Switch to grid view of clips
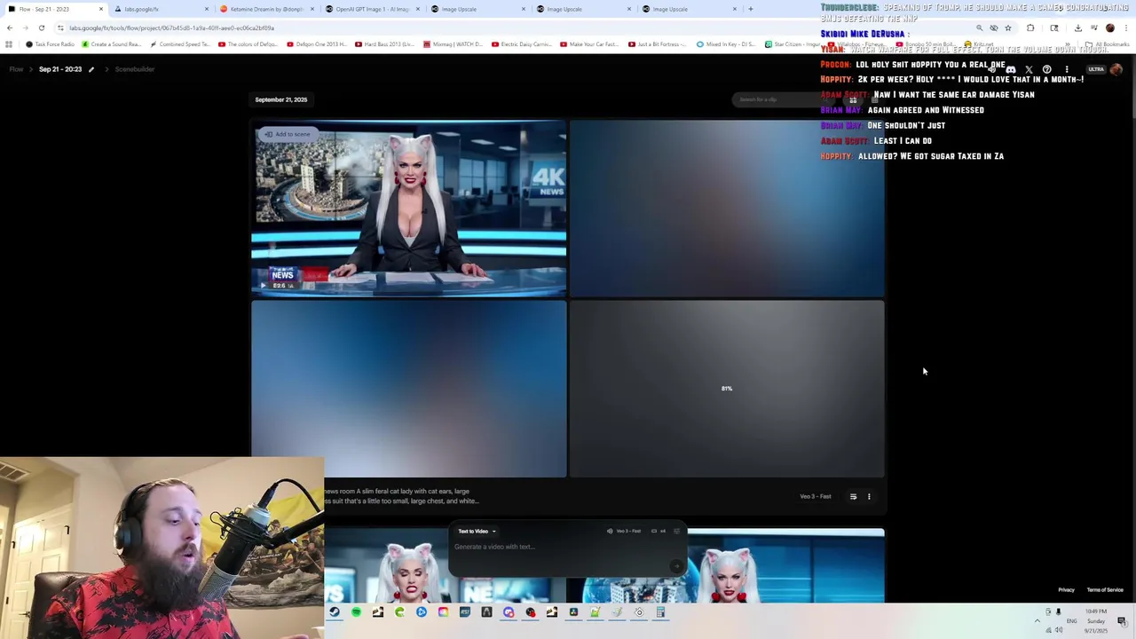The height and width of the screenshot is (639, 1136). coord(853,99)
